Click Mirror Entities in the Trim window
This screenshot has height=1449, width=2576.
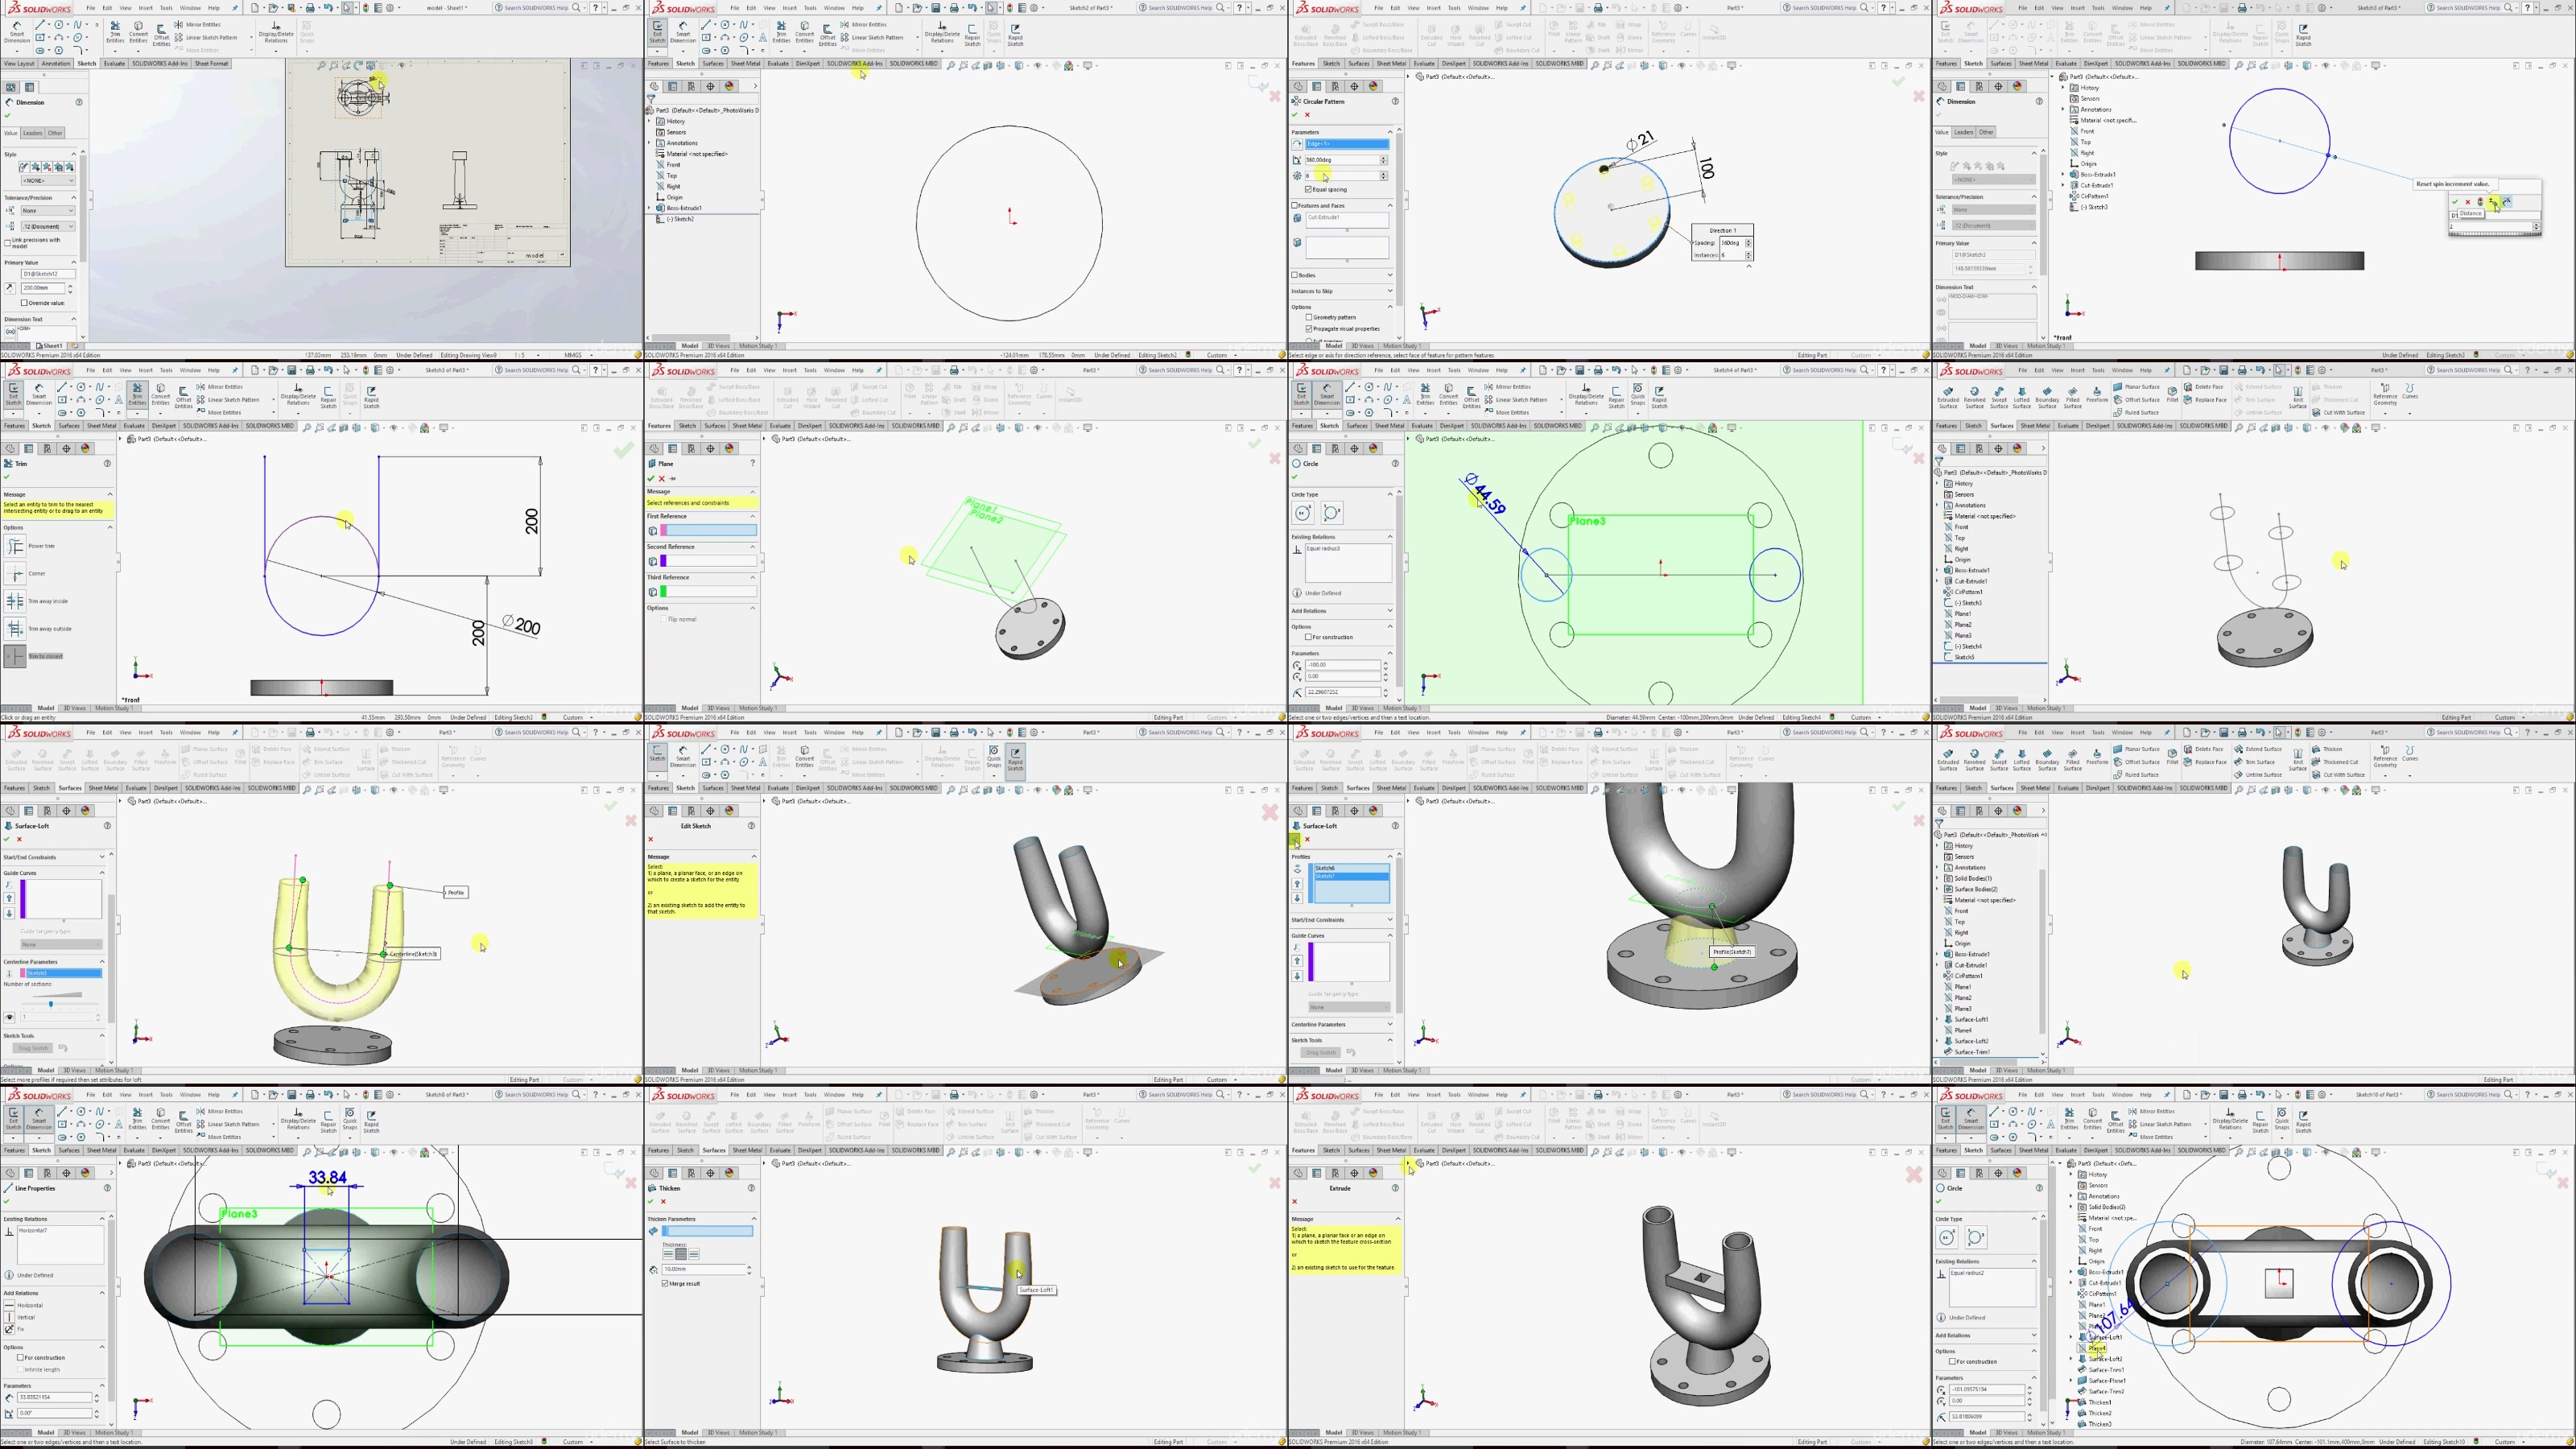pyautogui.click(x=220, y=387)
